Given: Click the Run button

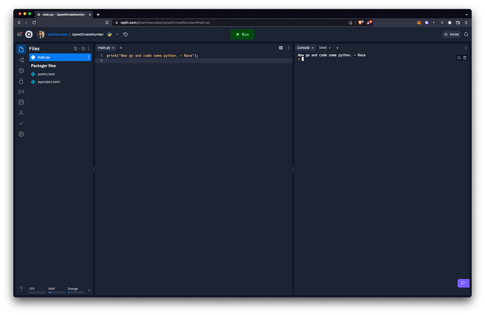Looking at the screenshot, I should tap(242, 34).
